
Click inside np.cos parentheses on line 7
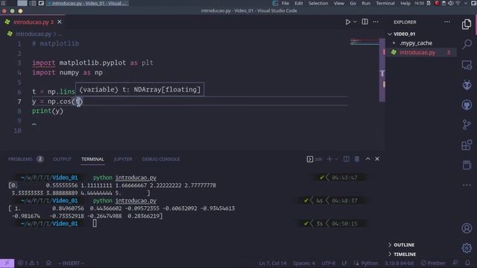[78, 101]
